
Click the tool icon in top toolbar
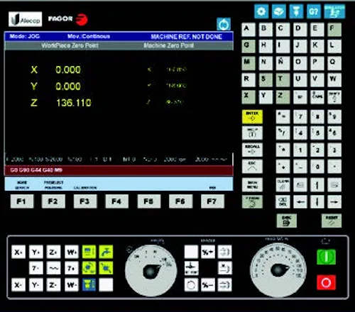coord(296,11)
